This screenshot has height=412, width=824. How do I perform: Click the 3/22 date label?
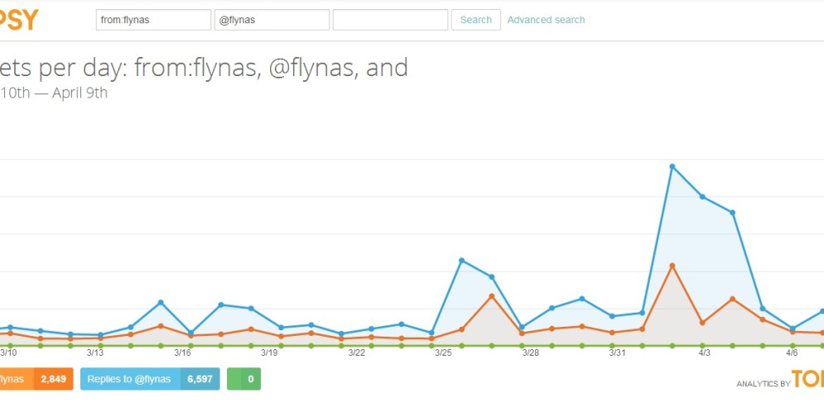coord(356,352)
